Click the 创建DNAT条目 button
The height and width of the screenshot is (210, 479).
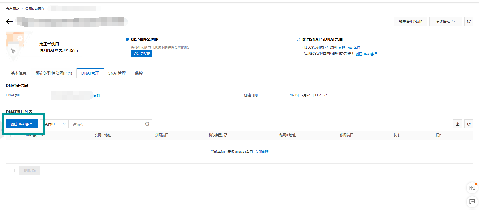click(x=22, y=124)
